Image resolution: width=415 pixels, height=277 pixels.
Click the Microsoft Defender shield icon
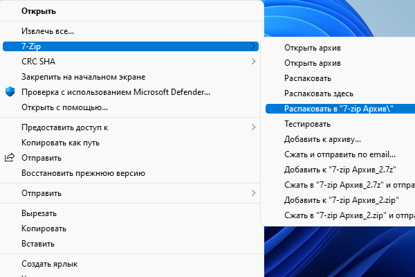[10, 92]
